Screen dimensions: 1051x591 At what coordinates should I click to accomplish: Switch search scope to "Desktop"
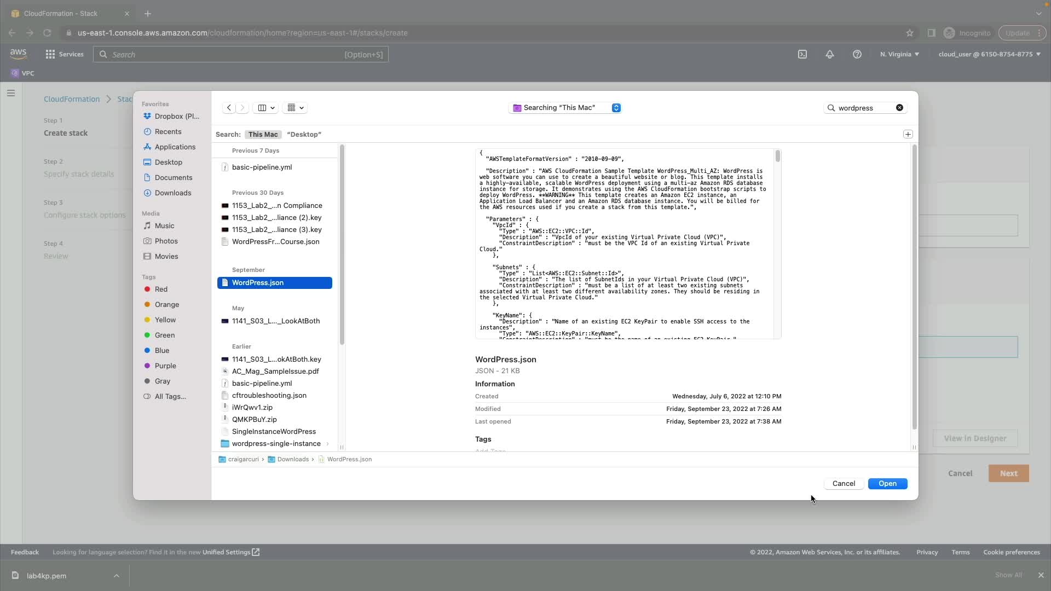point(304,135)
